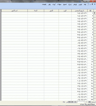Click the id cell showing ٢٠
The image size is (96, 106).
point(90,65)
